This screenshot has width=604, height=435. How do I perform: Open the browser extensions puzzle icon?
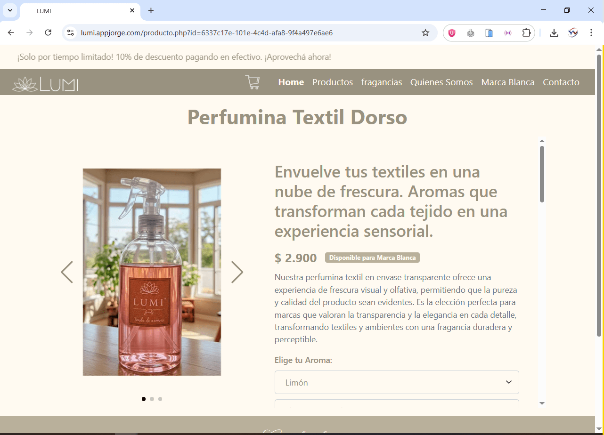tap(526, 32)
